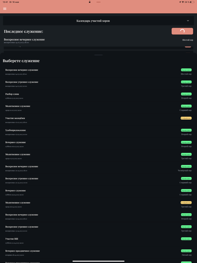Screen dimensions: 197x263
Task: Tap the lock icon in status bar
Action: coord(90,2)
